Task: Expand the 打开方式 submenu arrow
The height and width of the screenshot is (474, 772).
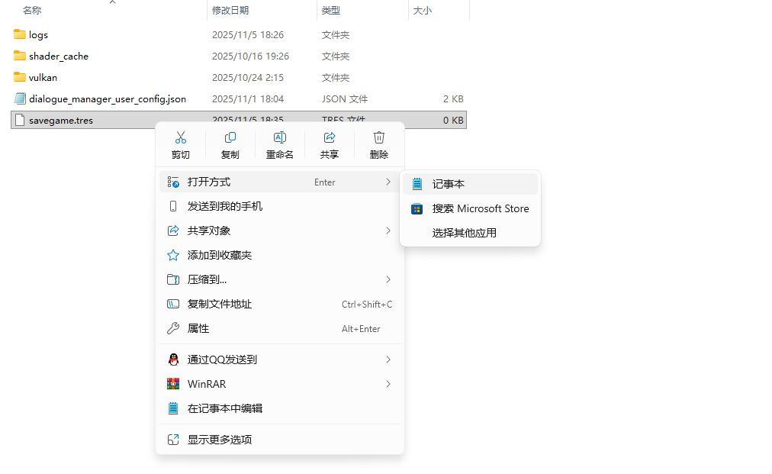Action: coord(388,182)
